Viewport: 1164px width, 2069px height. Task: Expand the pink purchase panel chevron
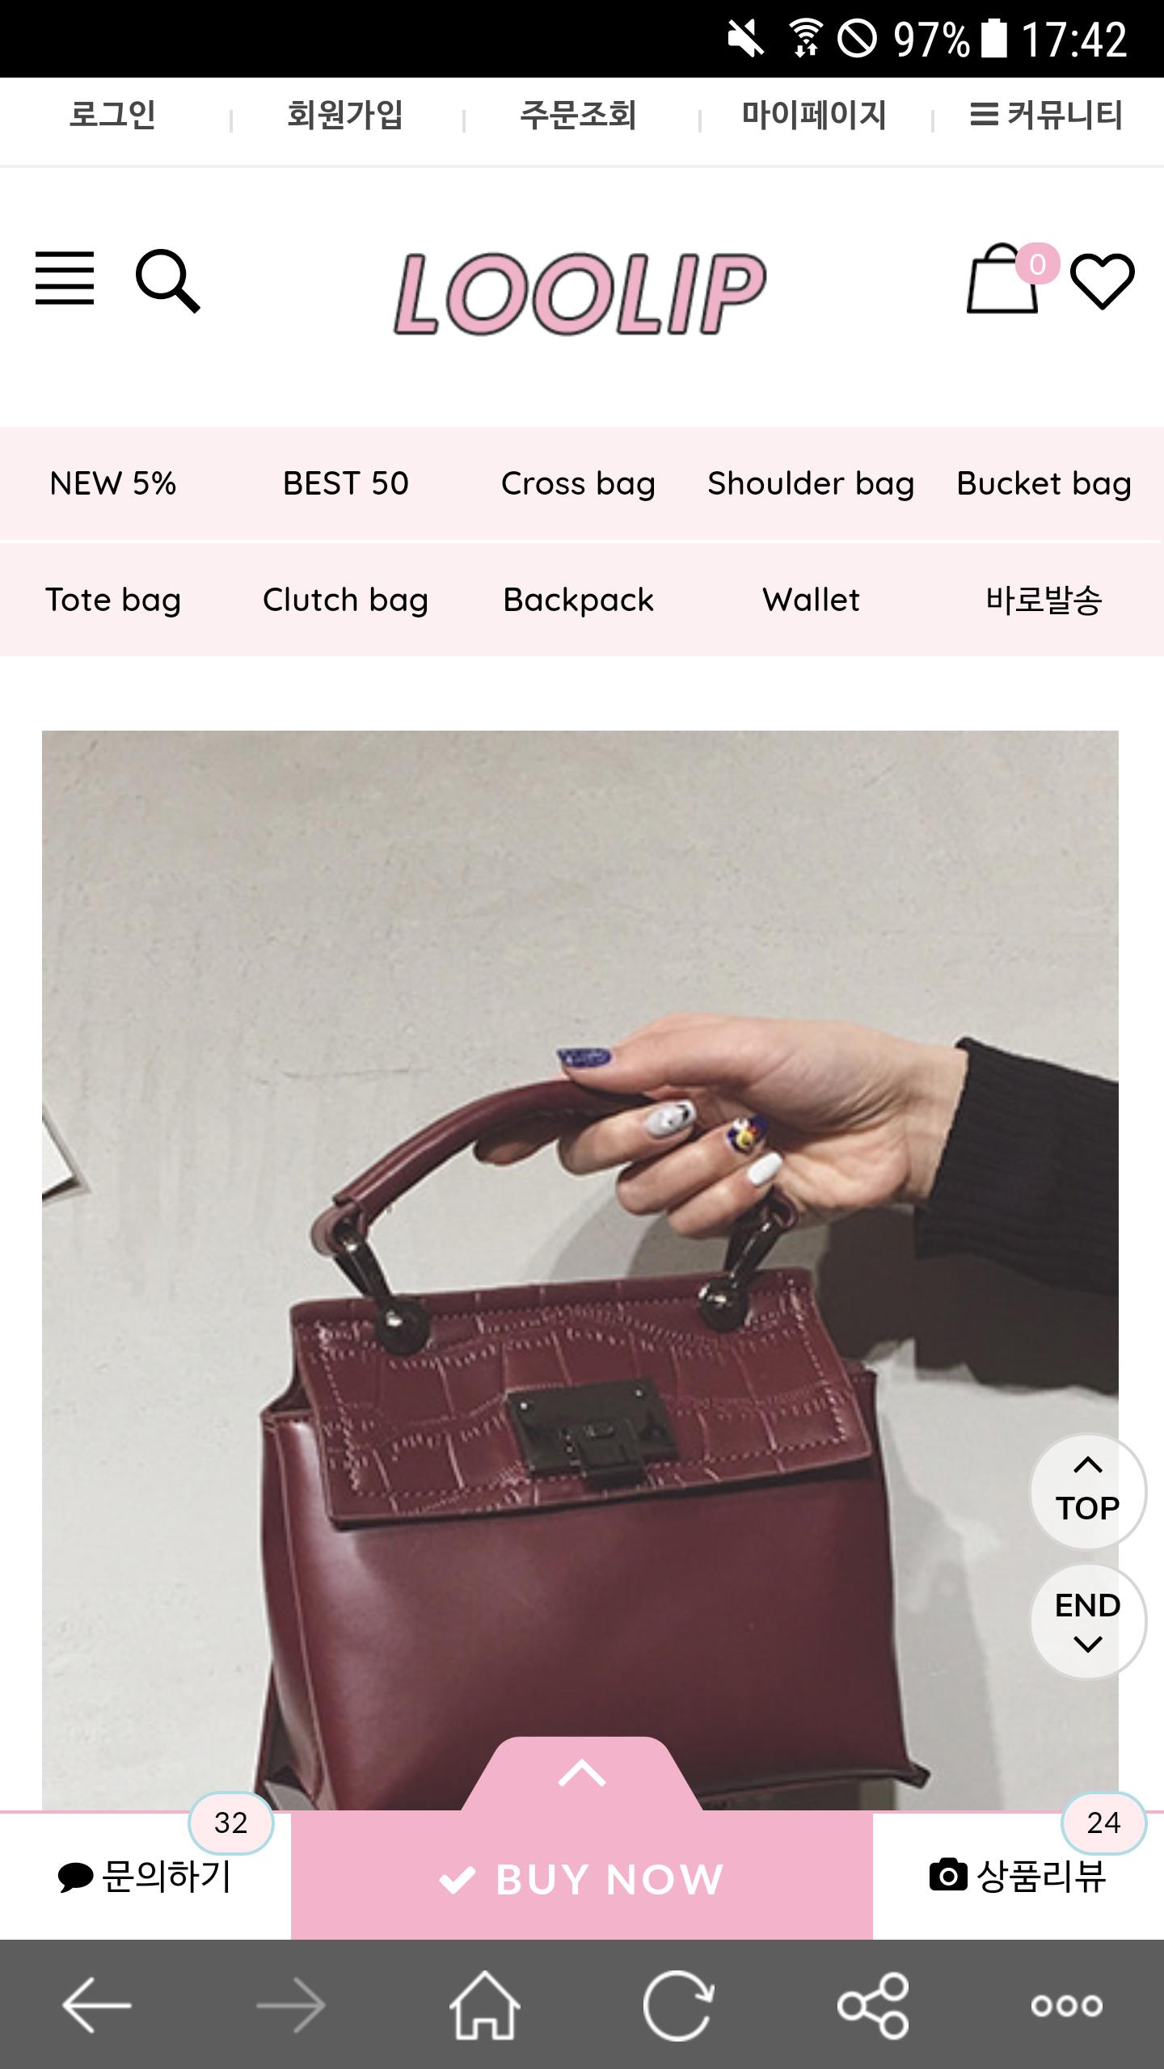582,1774
